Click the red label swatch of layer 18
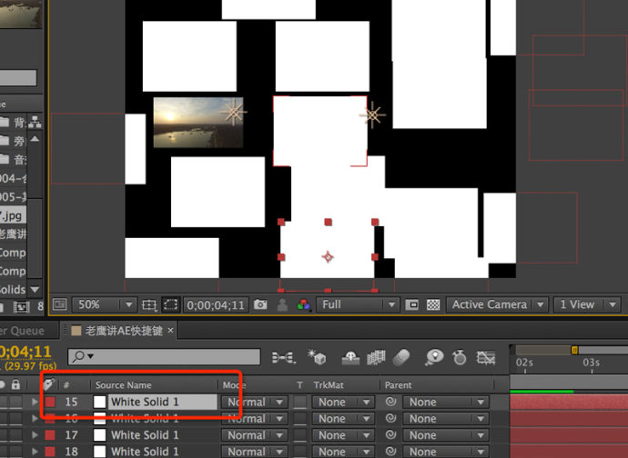 pyautogui.click(x=50, y=452)
